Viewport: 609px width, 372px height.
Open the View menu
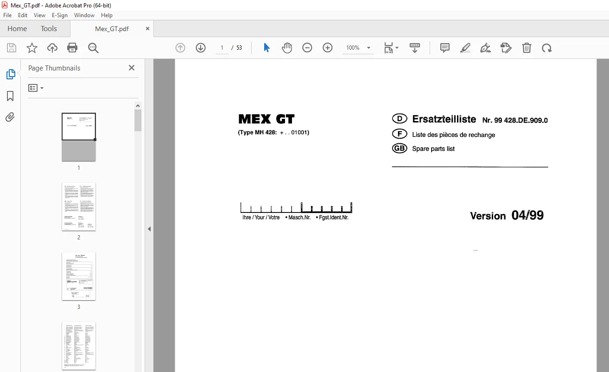pyautogui.click(x=39, y=15)
